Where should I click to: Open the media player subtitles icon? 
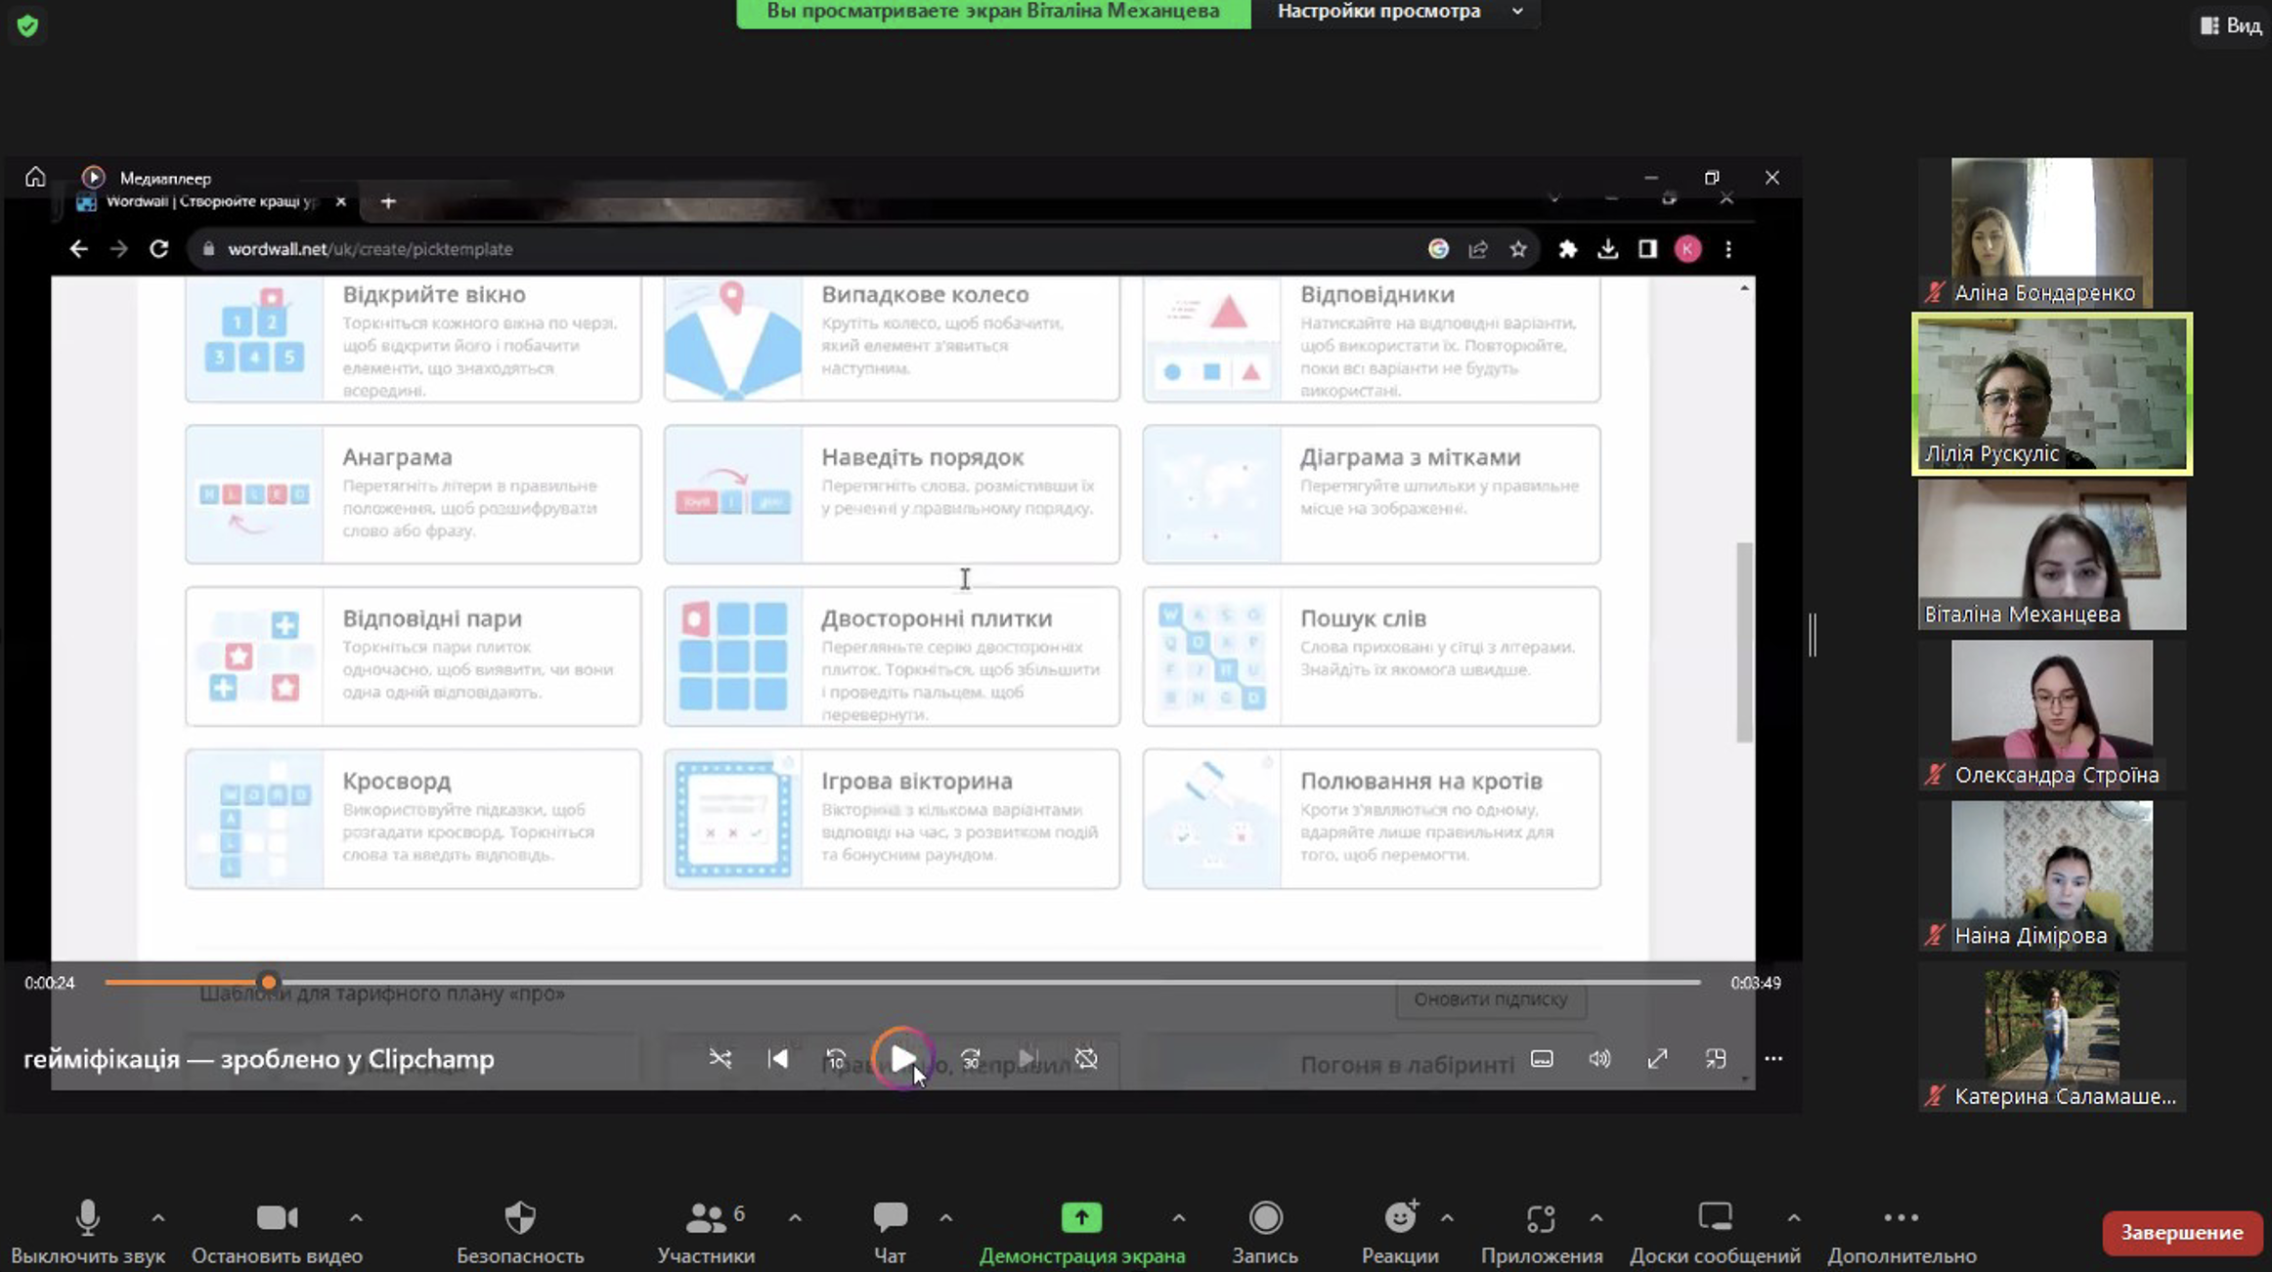click(1542, 1058)
